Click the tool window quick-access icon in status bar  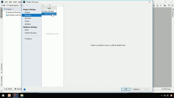click(1, 91)
